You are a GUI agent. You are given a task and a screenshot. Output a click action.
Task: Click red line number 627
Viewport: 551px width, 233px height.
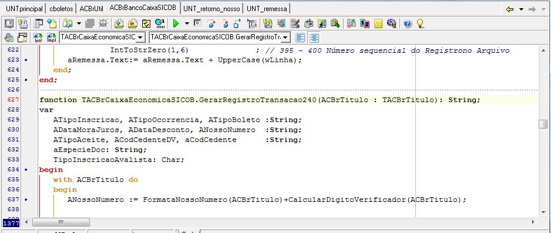click(x=14, y=100)
